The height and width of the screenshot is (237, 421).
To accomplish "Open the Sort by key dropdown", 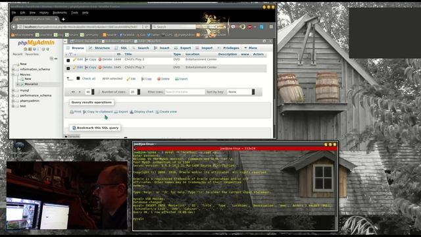I will 241,92.
